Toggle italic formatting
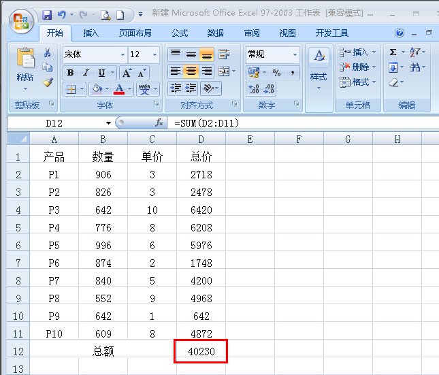439x375 pixels. point(86,73)
